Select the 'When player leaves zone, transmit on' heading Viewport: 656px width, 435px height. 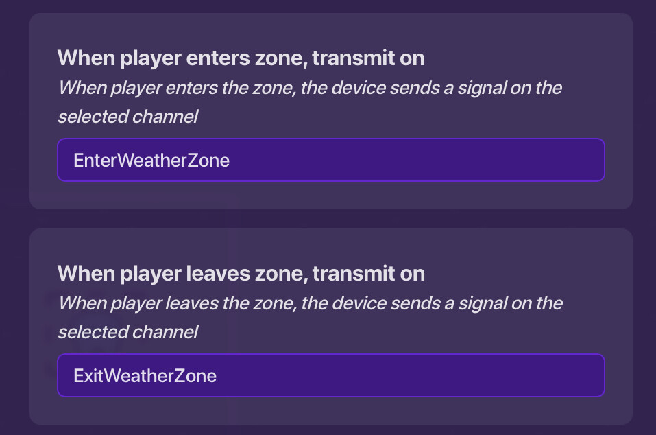[241, 274]
